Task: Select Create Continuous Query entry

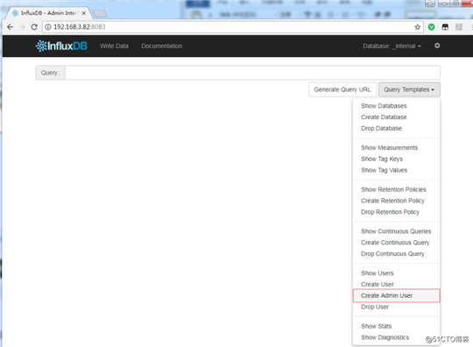Action: coord(395,243)
